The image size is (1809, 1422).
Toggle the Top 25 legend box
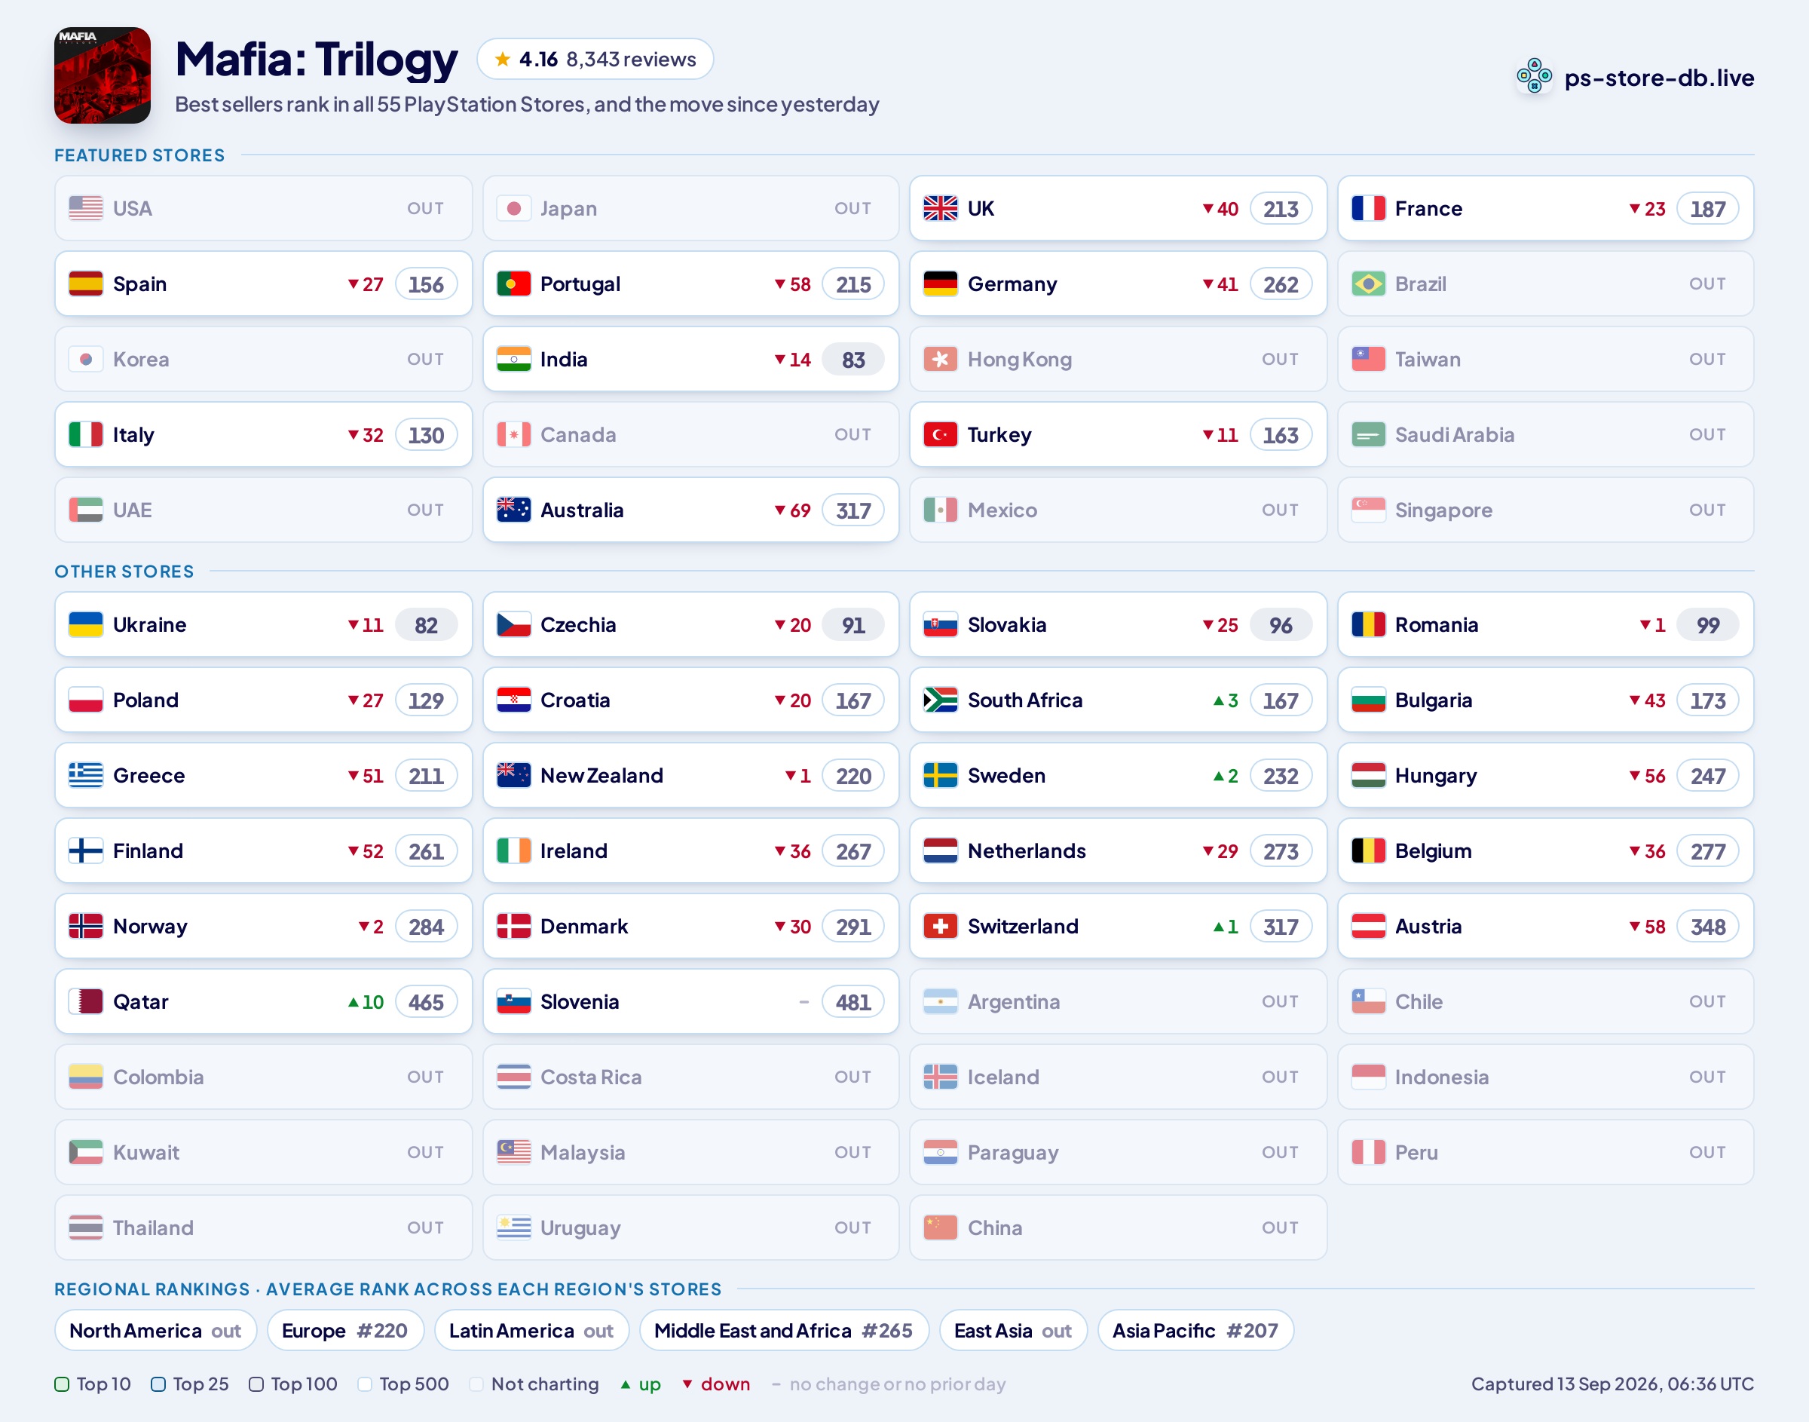coord(158,1384)
